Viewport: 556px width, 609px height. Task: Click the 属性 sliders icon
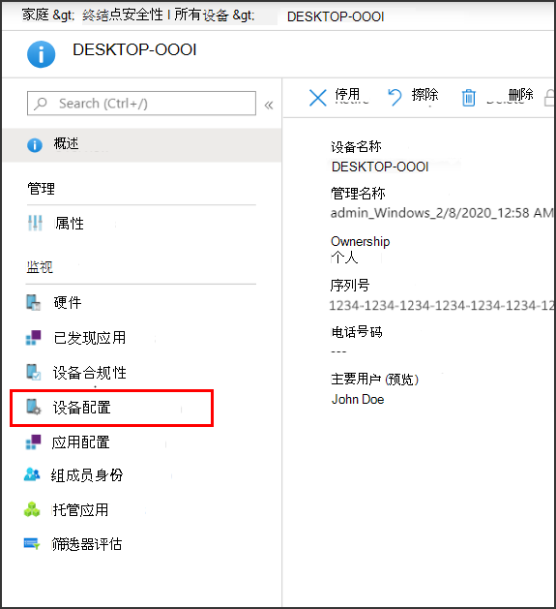click(x=35, y=223)
